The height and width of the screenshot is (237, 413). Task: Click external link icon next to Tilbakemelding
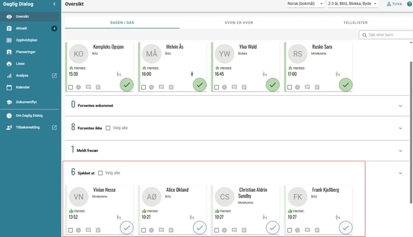point(54,128)
